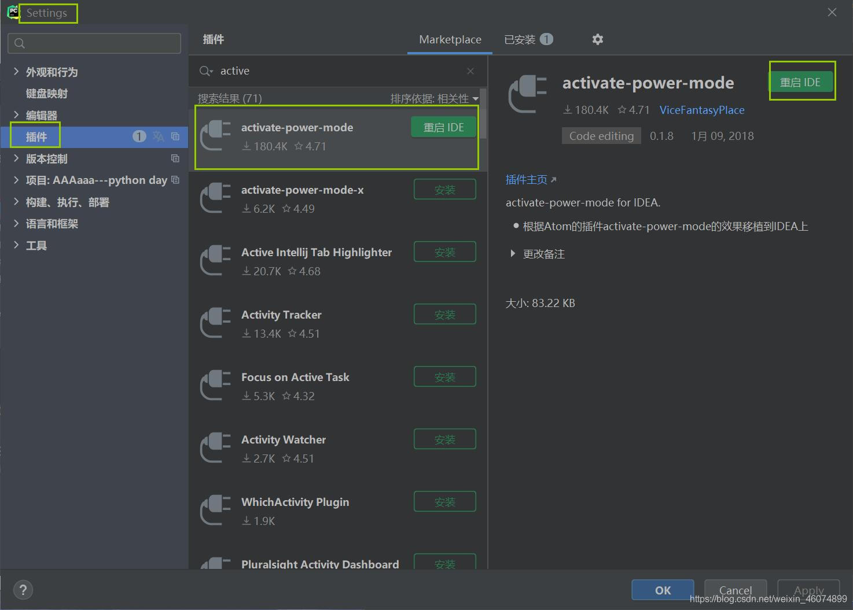
Task: Expand the 更改备注 disclosure triangle
Action: coord(513,254)
